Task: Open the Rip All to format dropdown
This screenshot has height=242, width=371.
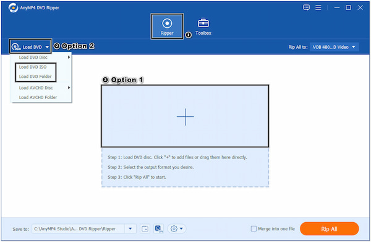Action: tap(334, 47)
